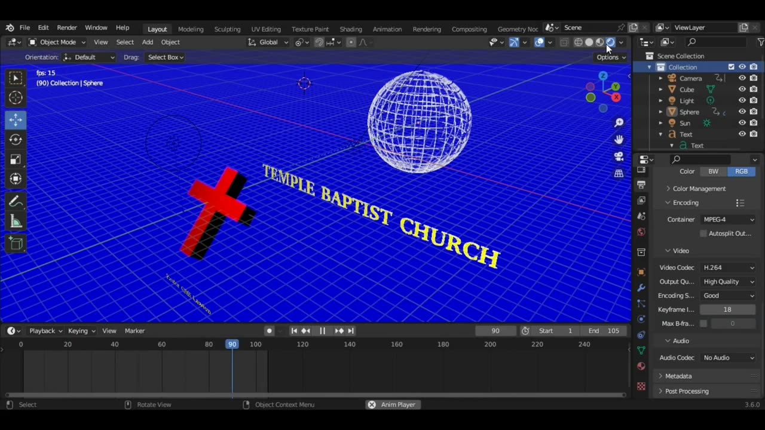Open the Material properties tab icon
This screenshot has height=430, width=765.
click(x=641, y=366)
